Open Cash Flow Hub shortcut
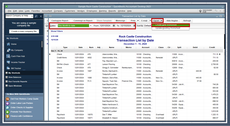This screenshot has width=230, height=126. pos(16,56)
